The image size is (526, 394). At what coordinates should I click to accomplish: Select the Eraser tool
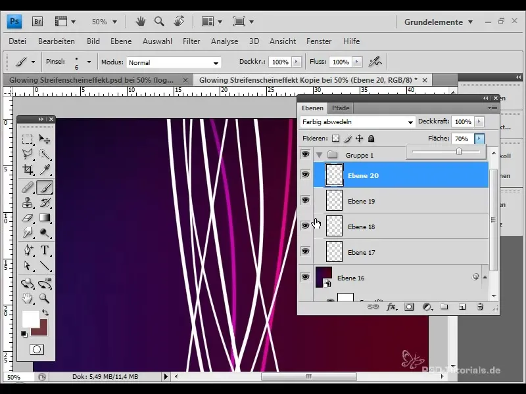coord(28,218)
